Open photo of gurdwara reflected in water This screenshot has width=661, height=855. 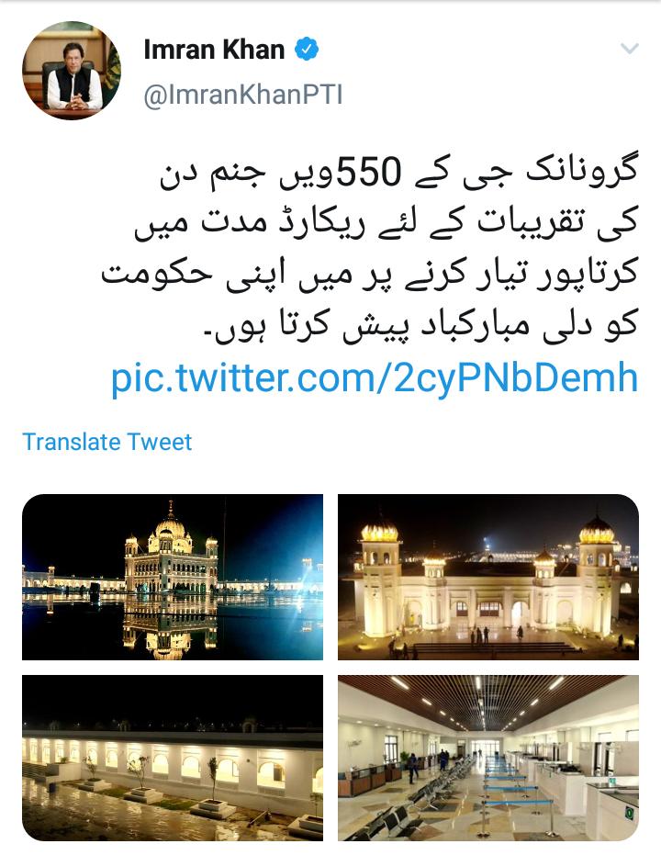(x=173, y=577)
